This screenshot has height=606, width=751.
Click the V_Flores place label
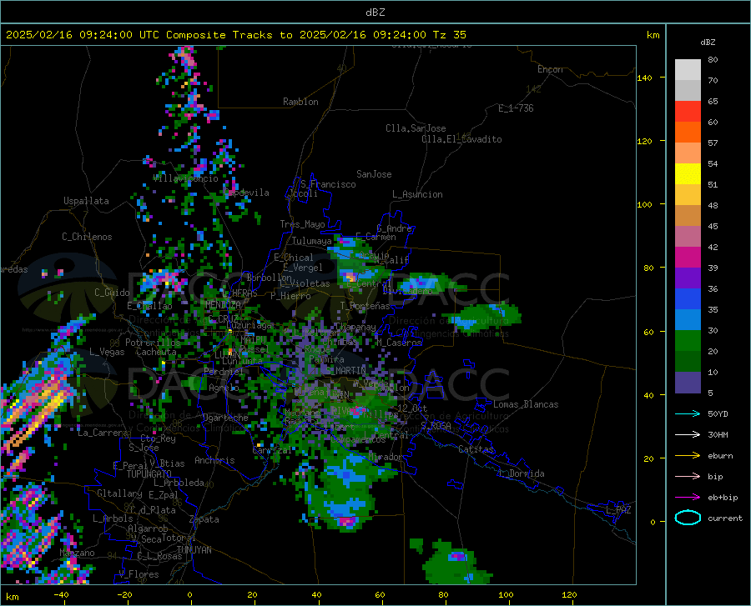[139, 574]
